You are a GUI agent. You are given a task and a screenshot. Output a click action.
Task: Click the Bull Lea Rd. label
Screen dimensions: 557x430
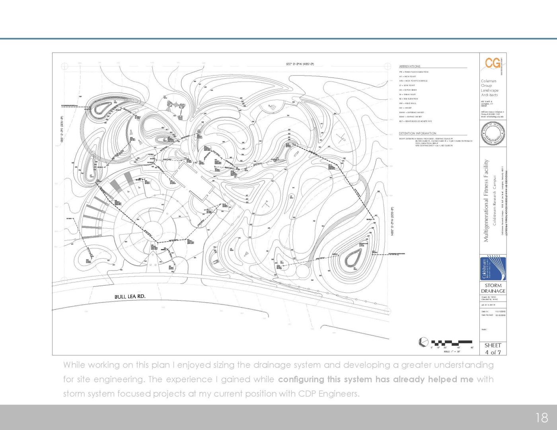[x=130, y=296]
